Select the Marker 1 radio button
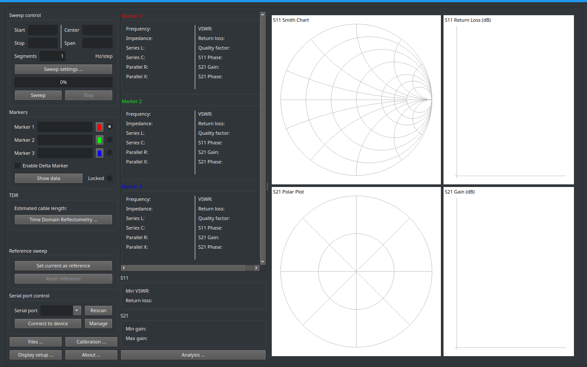The height and width of the screenshot is (367, 587). click(110, 127)
